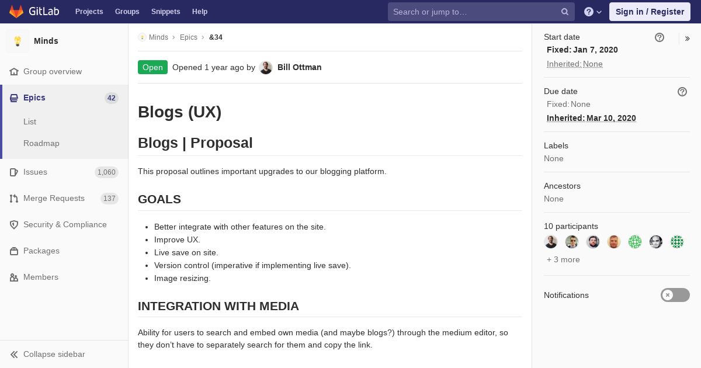Open Security & Compliance in sidebar
Viewport: 701px width, 368px height.
tap(64, 224)
